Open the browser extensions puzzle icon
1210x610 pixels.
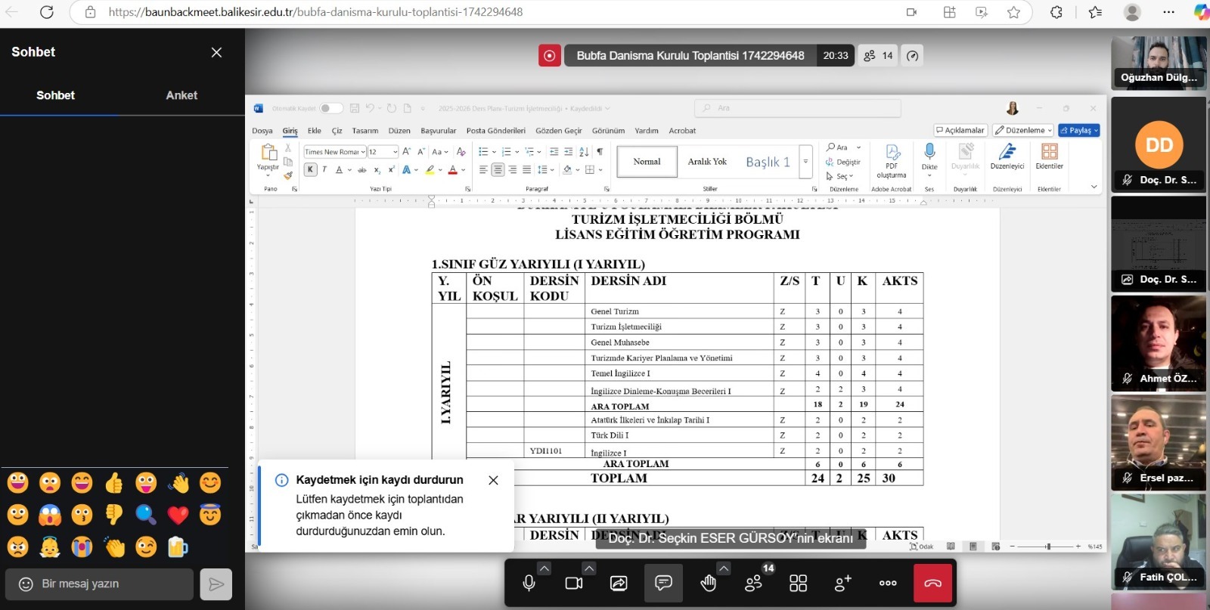[x=1056, y=12]
